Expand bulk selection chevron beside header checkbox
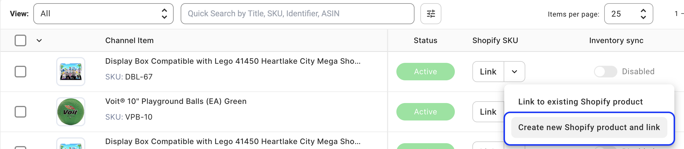 [39, 40]
